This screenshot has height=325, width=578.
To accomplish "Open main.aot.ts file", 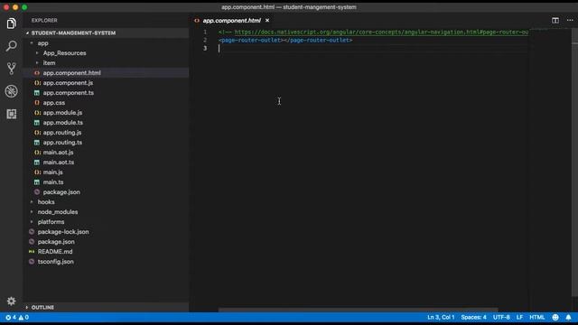I will tap(58, 162).
